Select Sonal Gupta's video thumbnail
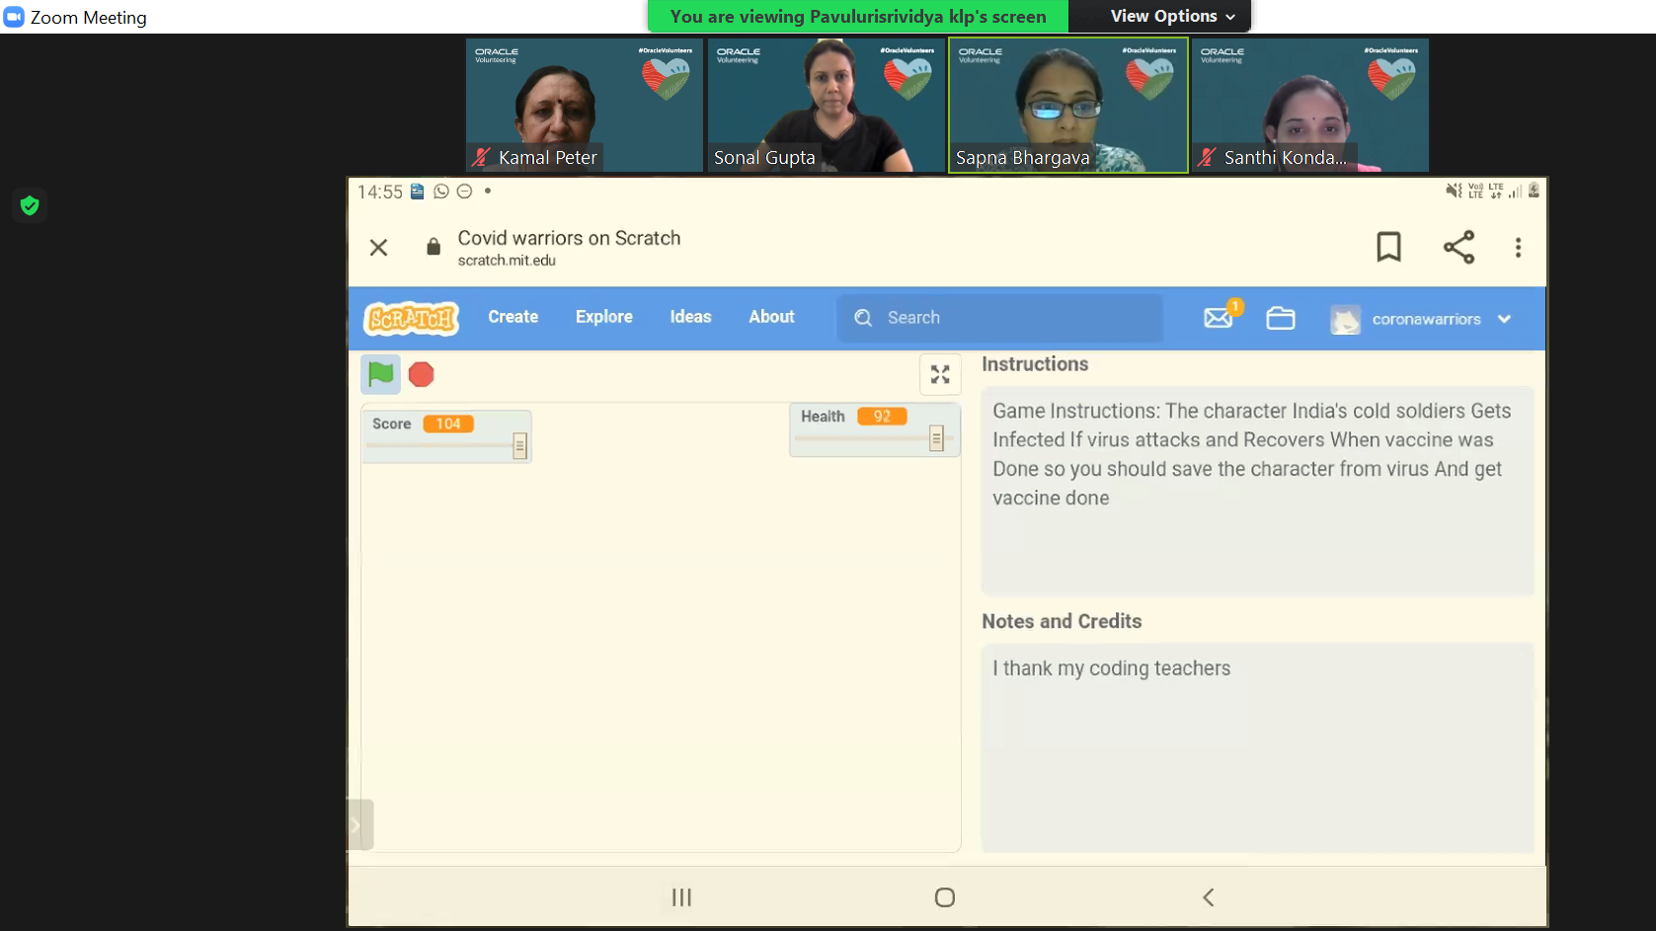Image resolution: width=1656 pixels, height=931 pixels. pyautogui.click(x=826, y=105)
